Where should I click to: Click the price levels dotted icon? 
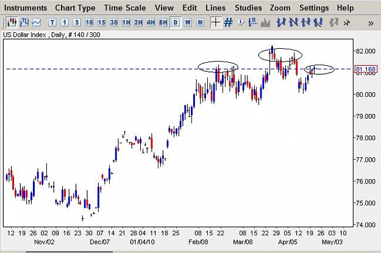253,23
